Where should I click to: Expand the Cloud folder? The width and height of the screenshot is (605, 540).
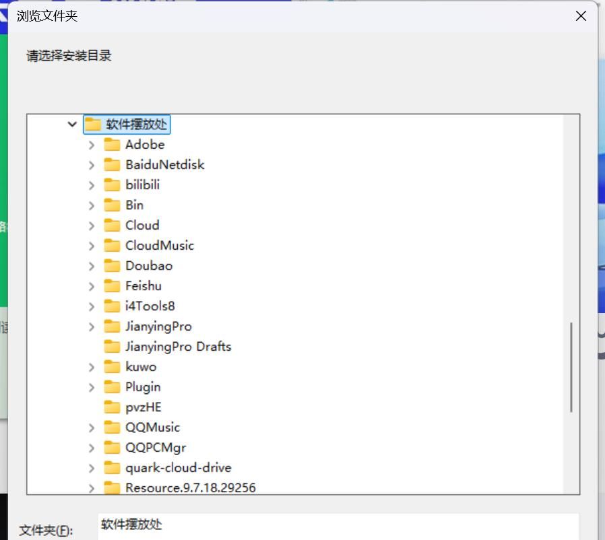(x=92, y=226)
